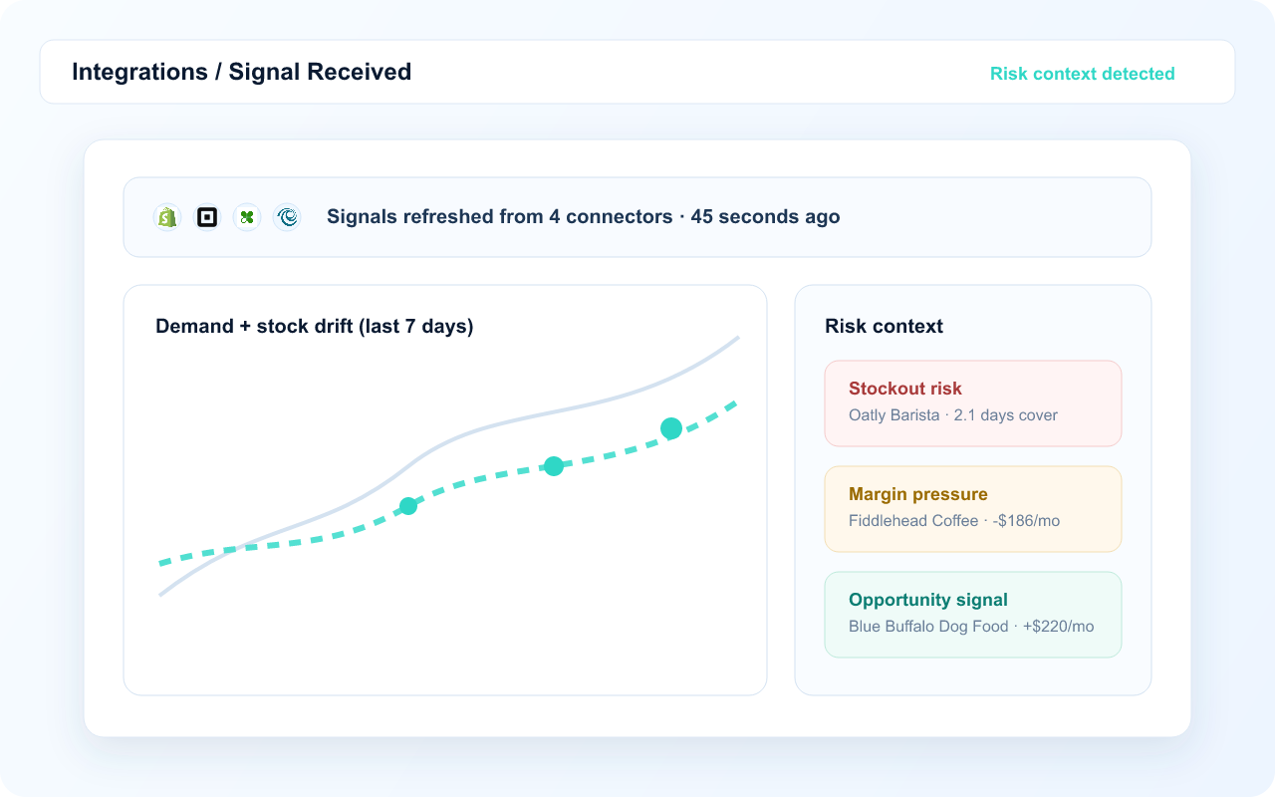Expand the Margin pressure card for Fiddlehead Coffee
This screenshot has height=797, width=1275.
(x=972, y=508)
